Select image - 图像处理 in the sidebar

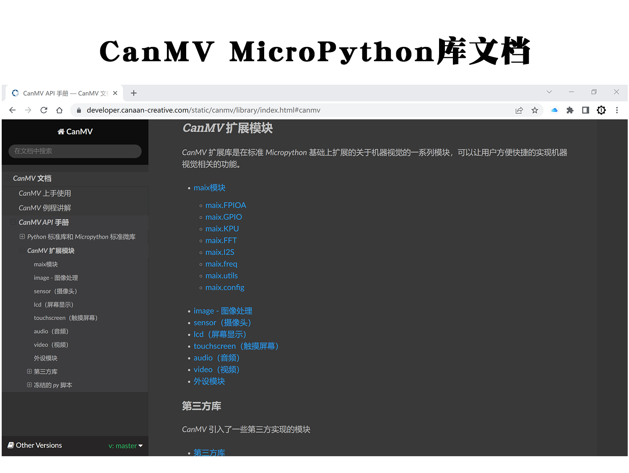tap(55, 278)
